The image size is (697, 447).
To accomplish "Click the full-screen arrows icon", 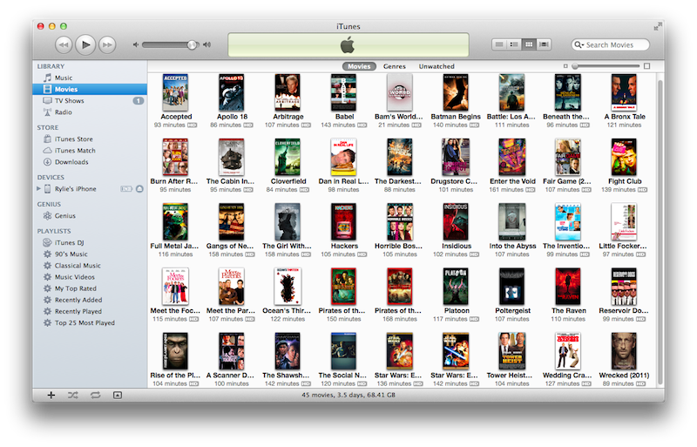I will tap(658, 27).
